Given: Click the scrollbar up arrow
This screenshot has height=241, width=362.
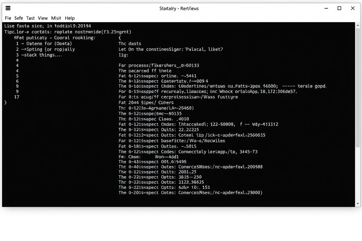Looking at the screenshot, I should click(x=358, y=25).
